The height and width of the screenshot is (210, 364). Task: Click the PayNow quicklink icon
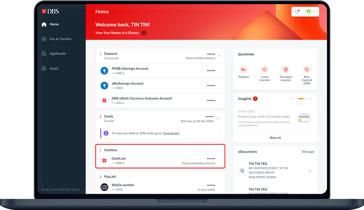coord(244,69)
